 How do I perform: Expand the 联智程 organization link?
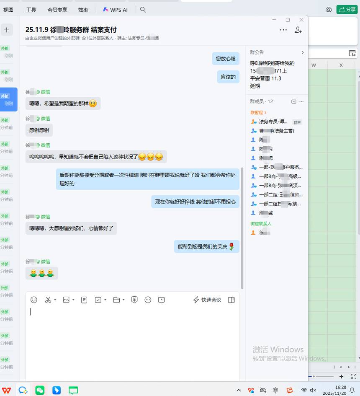pyautogui.click(x=258, y=113)
